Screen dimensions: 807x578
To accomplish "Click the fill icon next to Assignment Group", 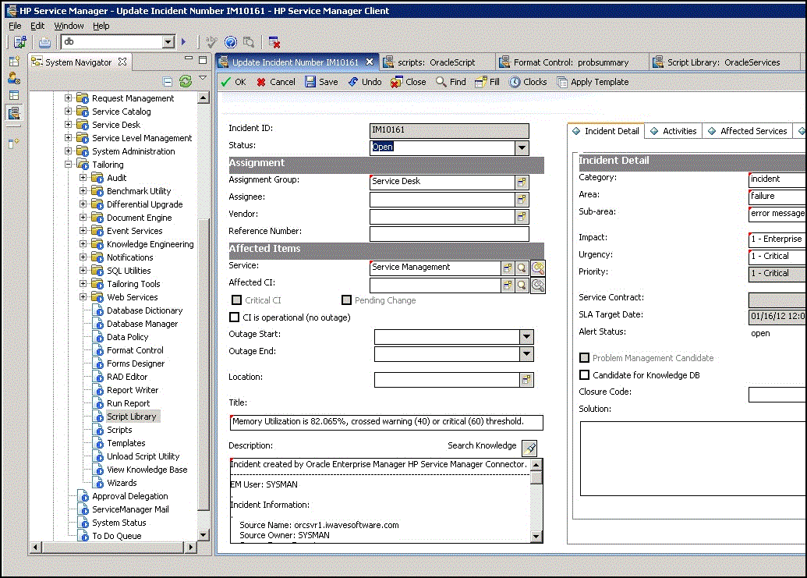I will click(522, 183).
